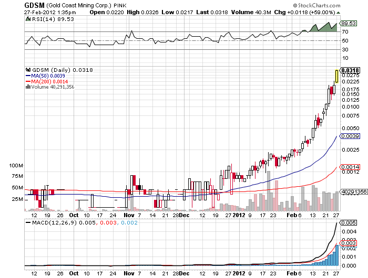Click the 'High 0.0326' value
Image resolution: width=368 pixels, height=278 pixels.
[x=142, y=12]
